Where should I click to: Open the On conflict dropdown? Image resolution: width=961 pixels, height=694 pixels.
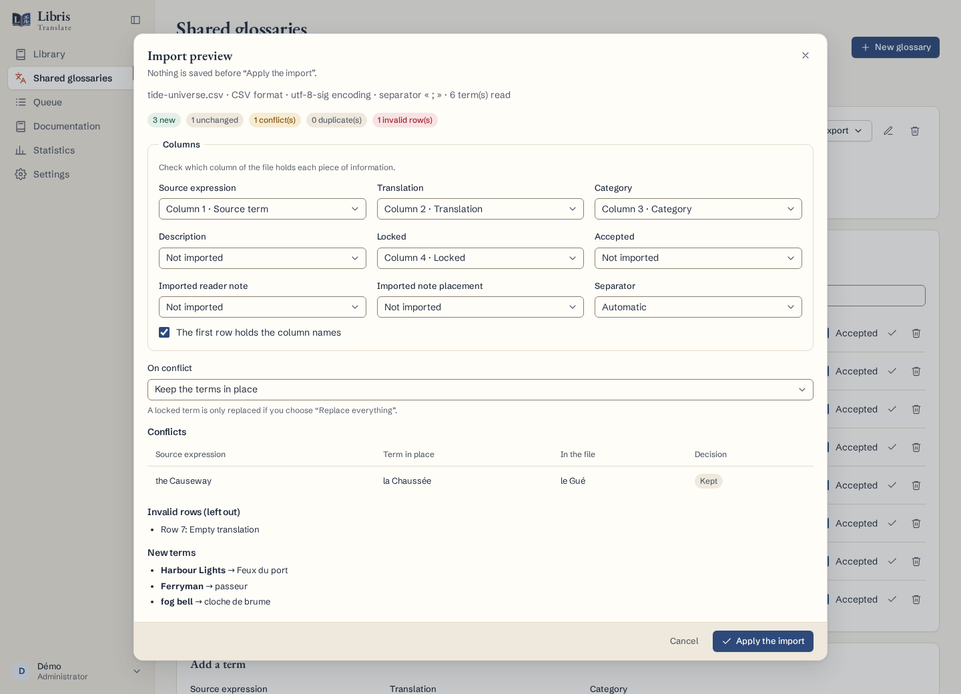480,390
